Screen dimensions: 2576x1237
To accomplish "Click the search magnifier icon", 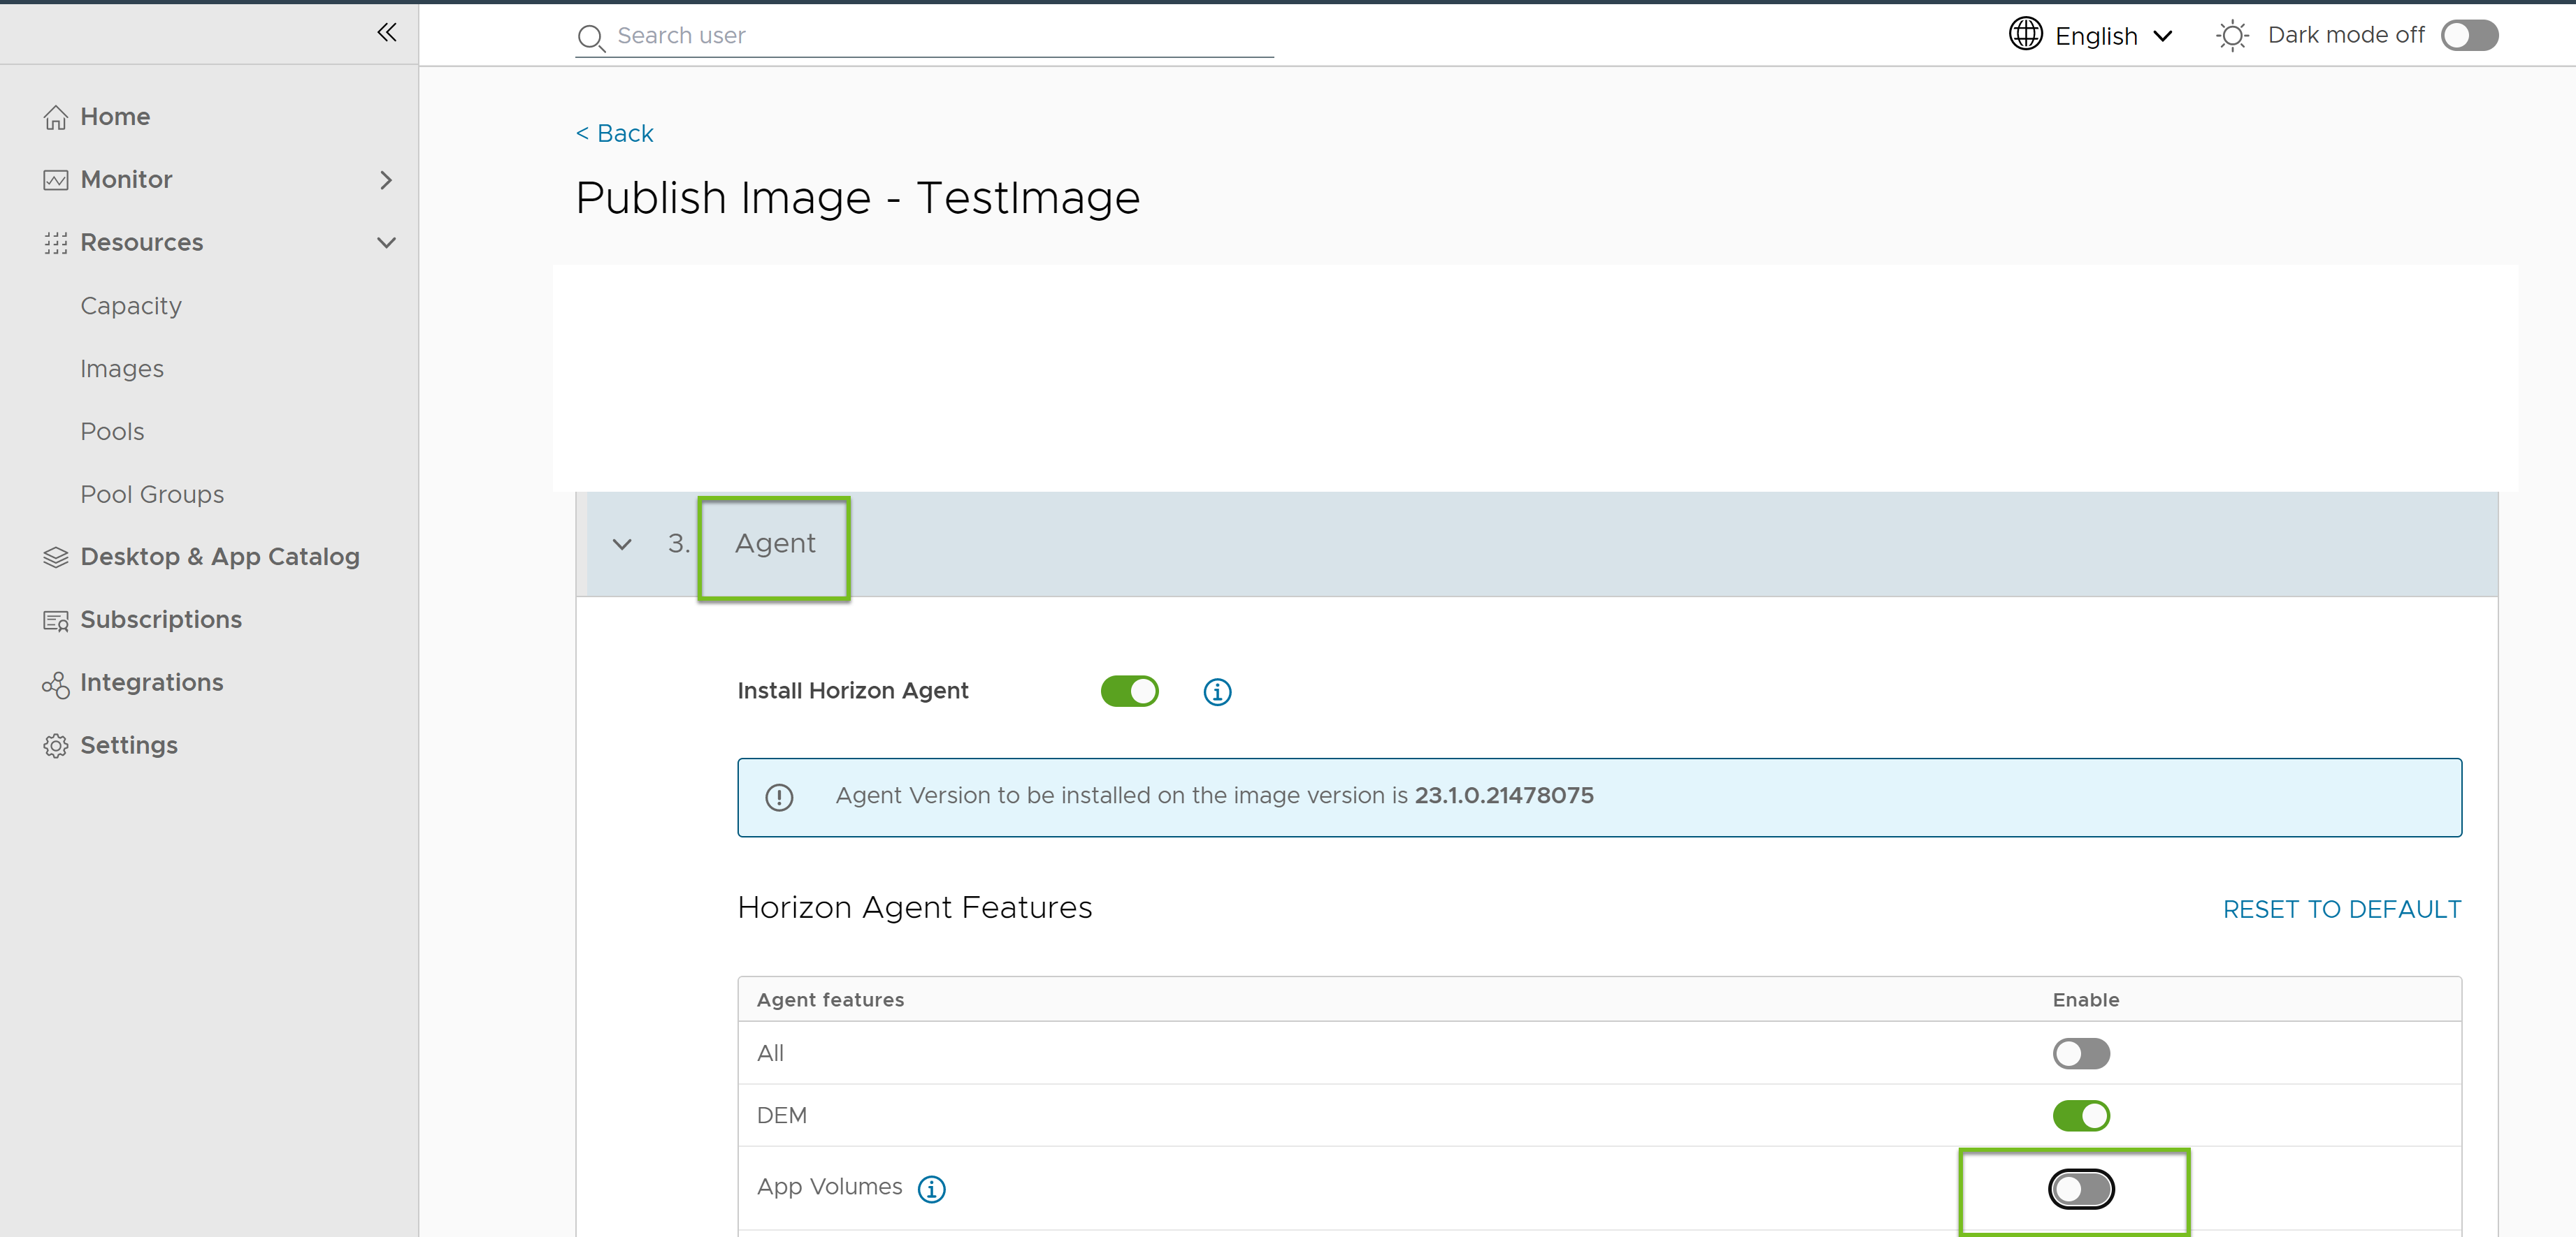I will point(591,38).
